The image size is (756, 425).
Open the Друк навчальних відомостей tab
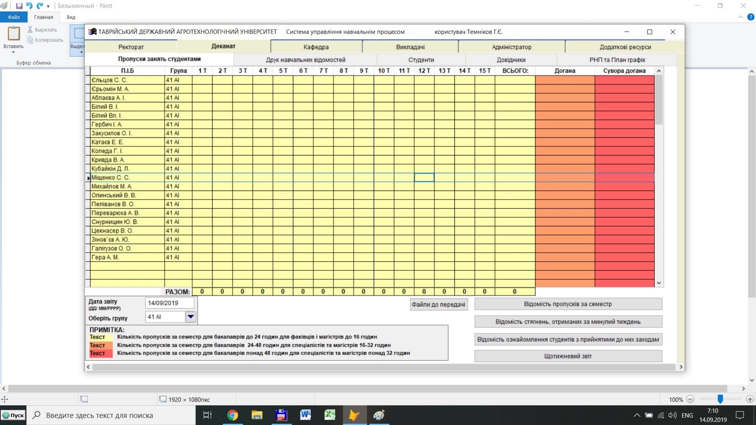tap(305, 60)
